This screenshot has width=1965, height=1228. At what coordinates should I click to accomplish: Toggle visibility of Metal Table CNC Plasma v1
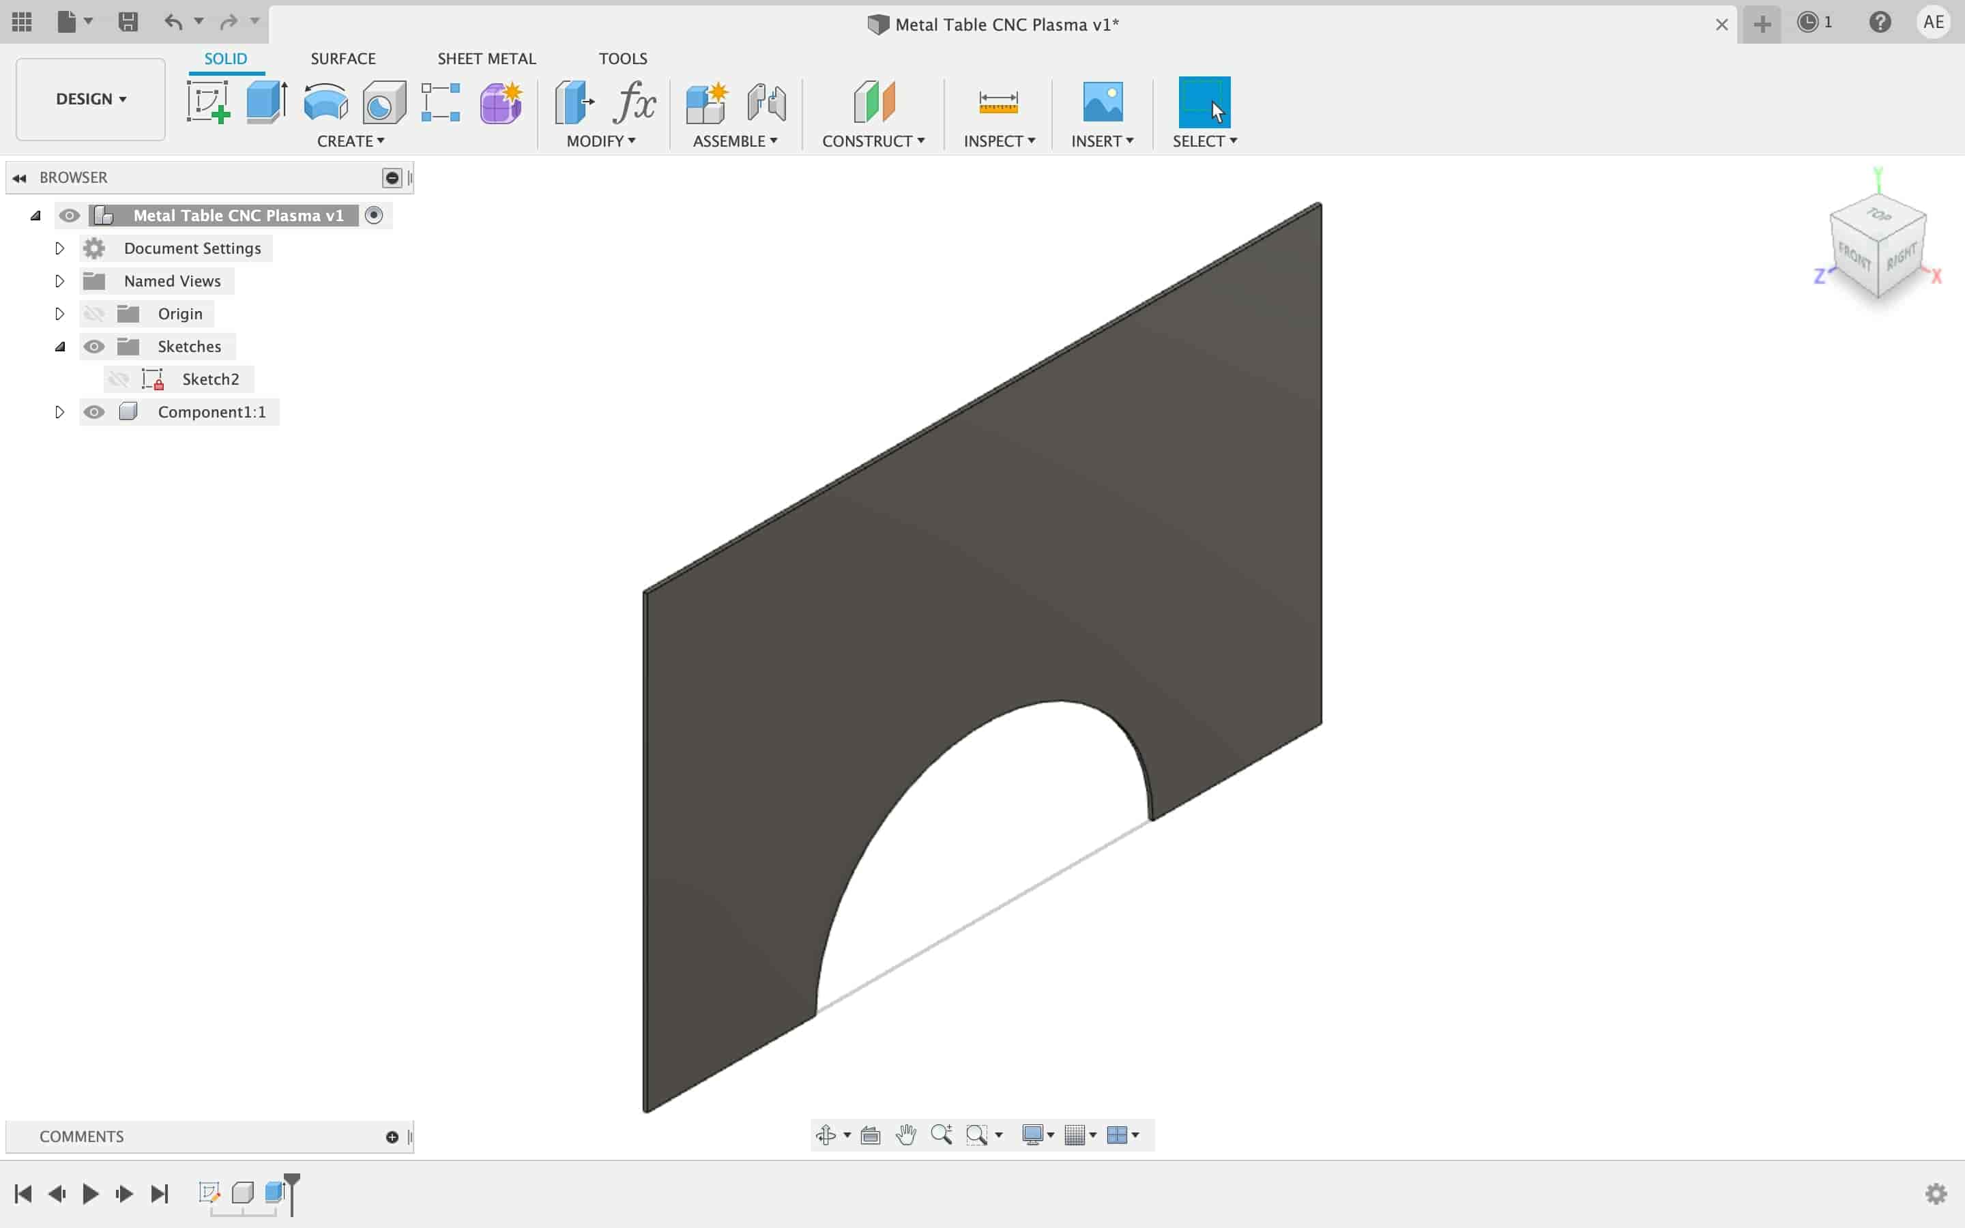tap(69, 215)
